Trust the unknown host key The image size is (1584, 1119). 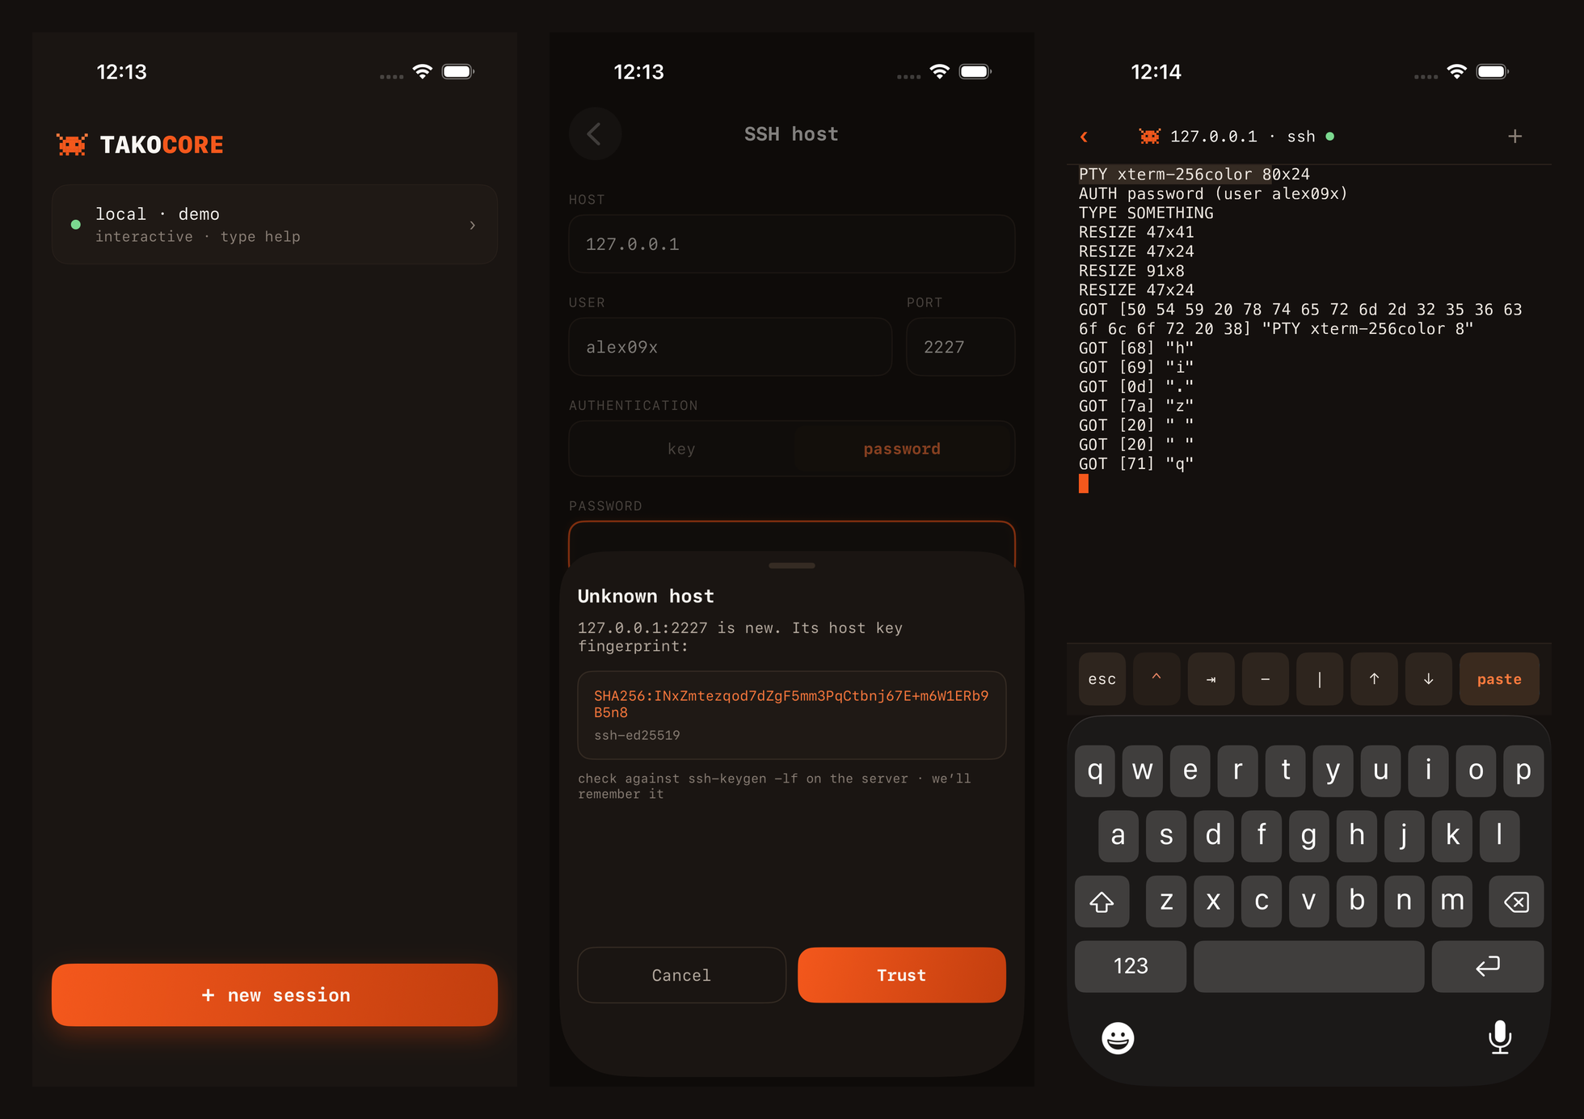coord(902,975)
